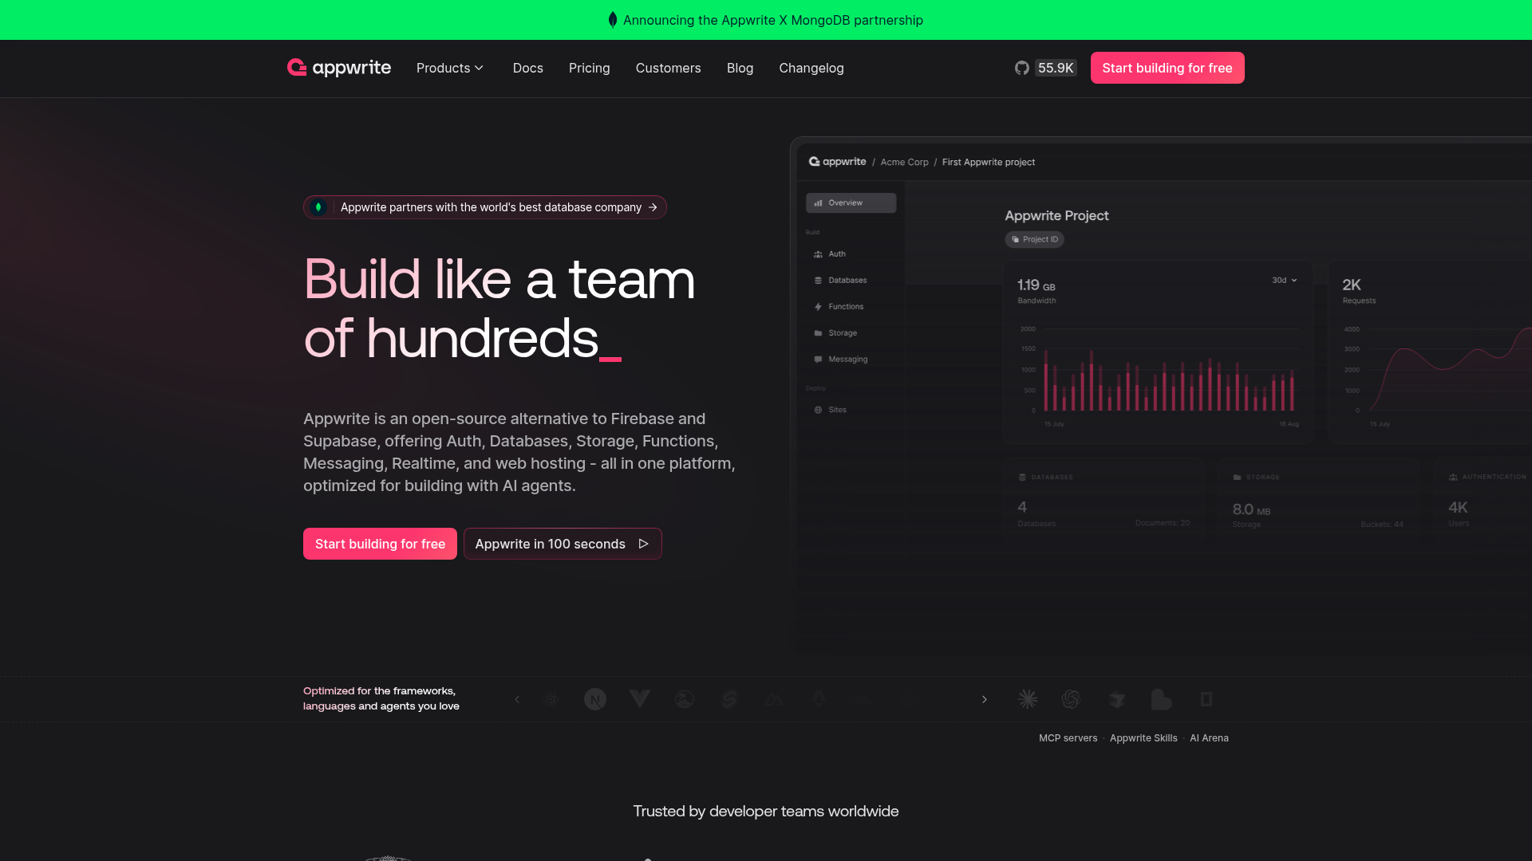
Task: Click the Databases stack icon in the sidebar
Action: click(818, 281)
